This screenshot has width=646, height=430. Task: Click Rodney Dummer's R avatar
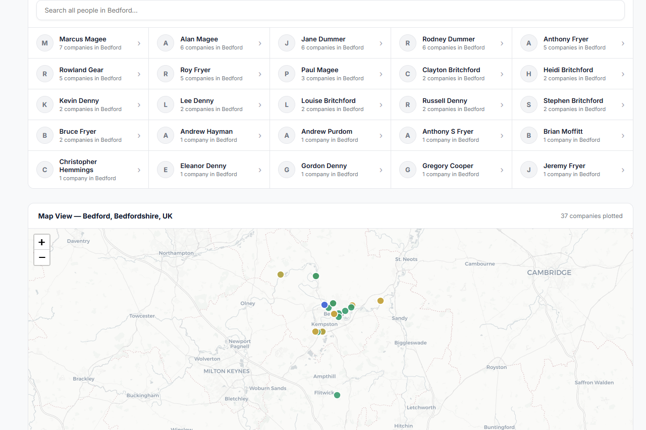pyautogui.click(x=408, y=43)
